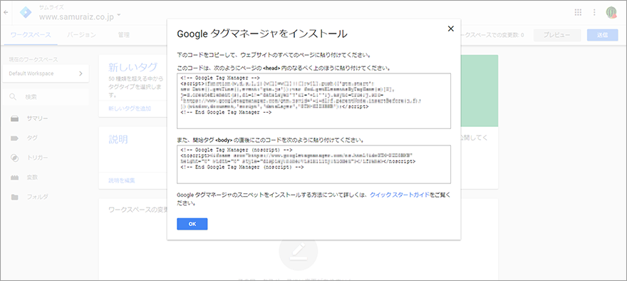The width and height of the screenshot is (627, 281).
Task: Open the クイック スタートガイド link
Action: (400, 195)
